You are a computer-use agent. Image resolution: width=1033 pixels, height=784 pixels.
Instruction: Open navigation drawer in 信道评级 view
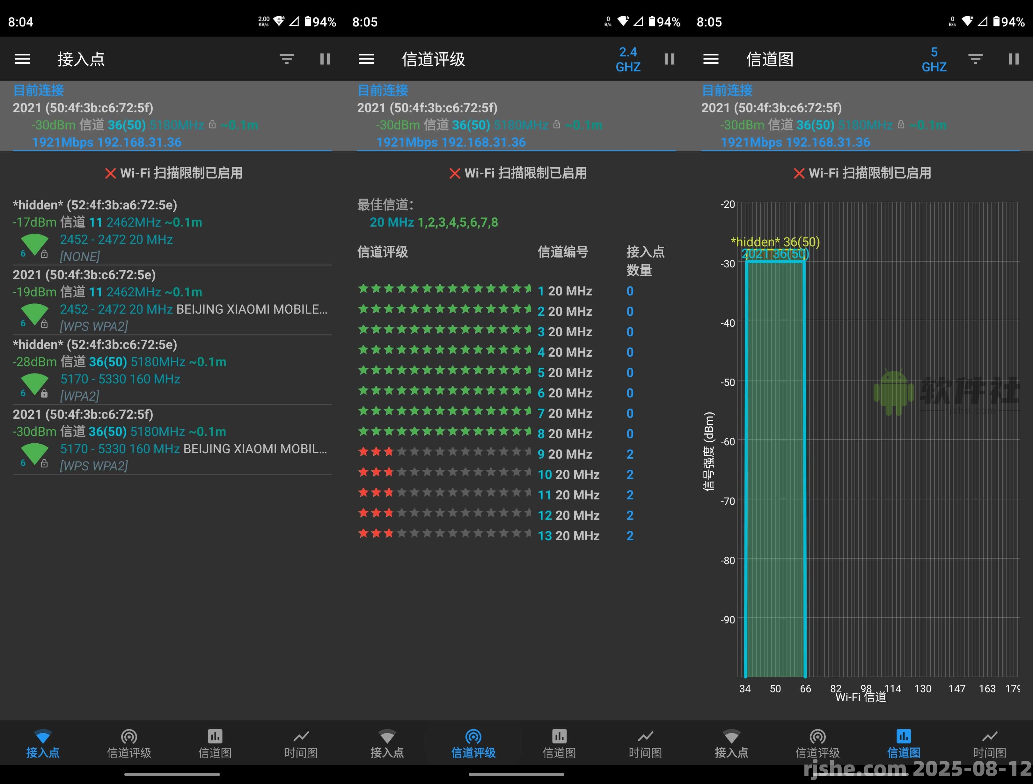tap(367, 59)
